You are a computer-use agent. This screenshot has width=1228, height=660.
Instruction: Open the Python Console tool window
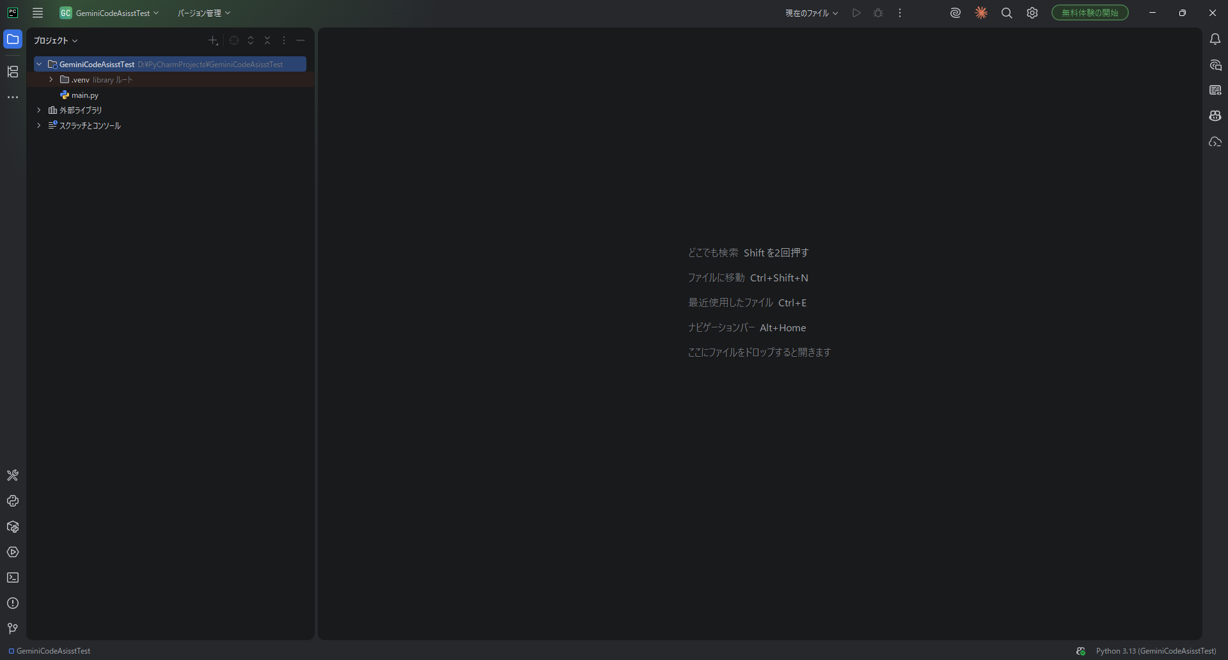pyautogui.click(x=13, y=501)
